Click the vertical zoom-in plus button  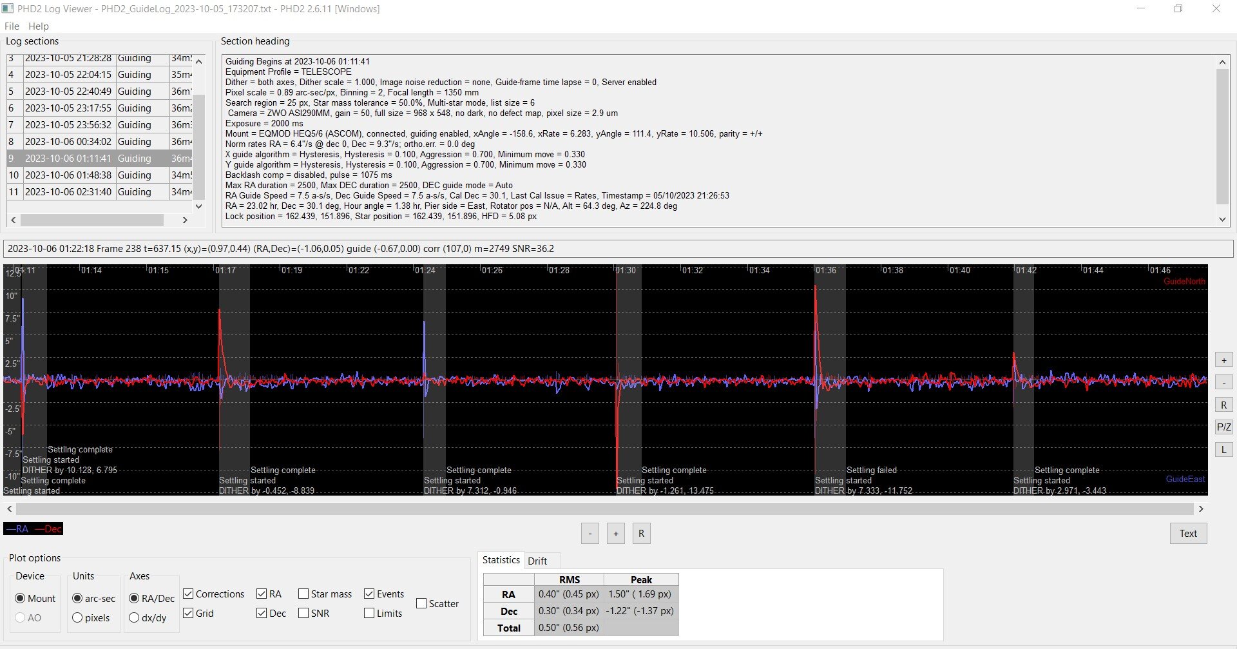1223,360
